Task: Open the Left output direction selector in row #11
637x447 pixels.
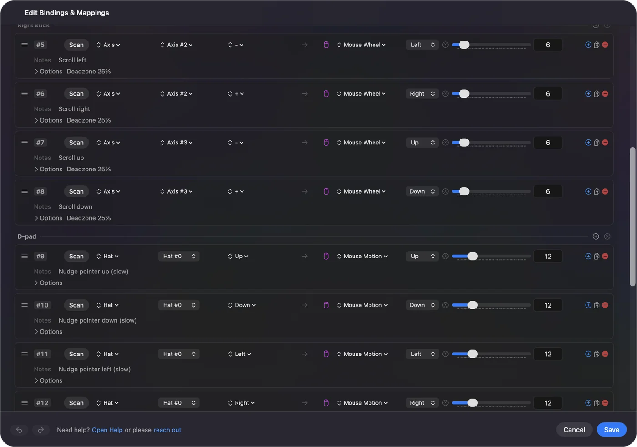Action: [422, 354]
